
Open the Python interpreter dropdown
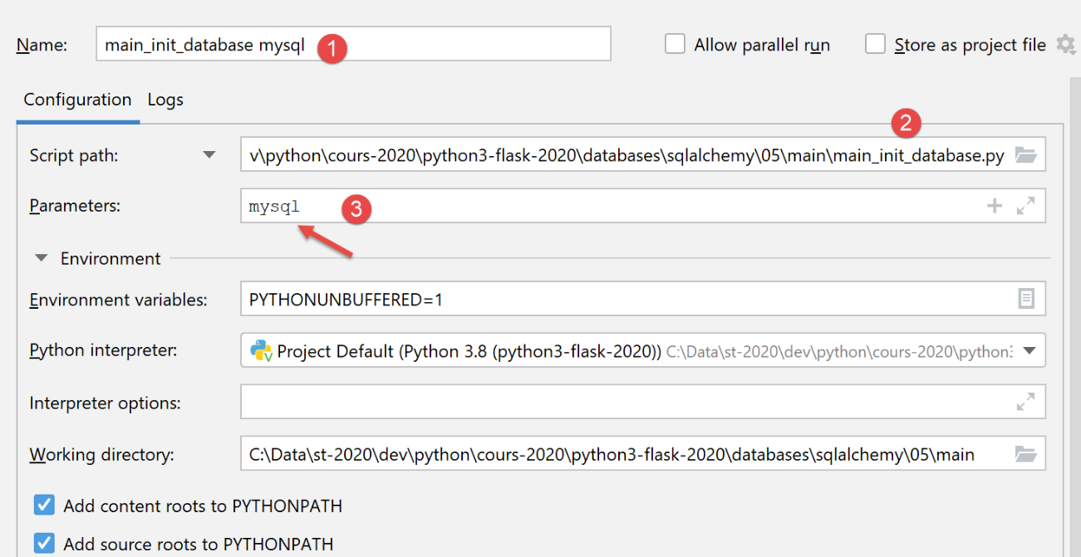1029,351
